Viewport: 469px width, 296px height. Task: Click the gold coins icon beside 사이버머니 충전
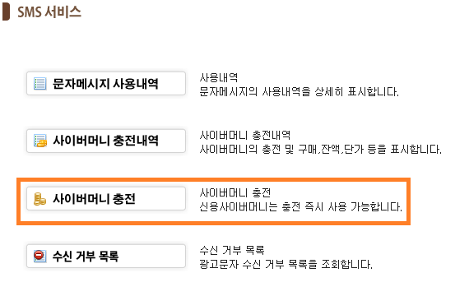pyautogui.click(x=39, y=199)
